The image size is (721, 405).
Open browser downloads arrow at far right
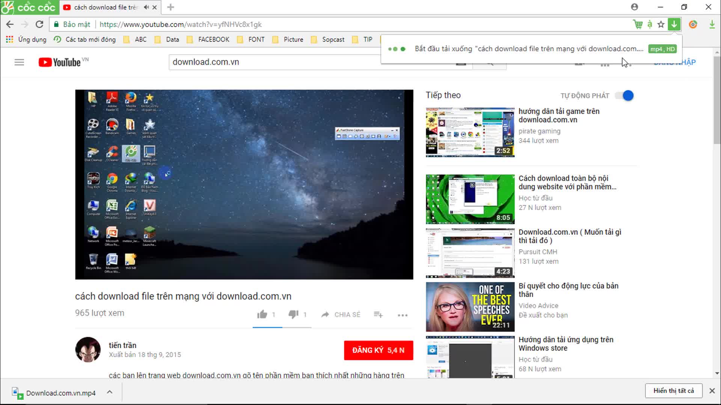[x=712, y=24]
